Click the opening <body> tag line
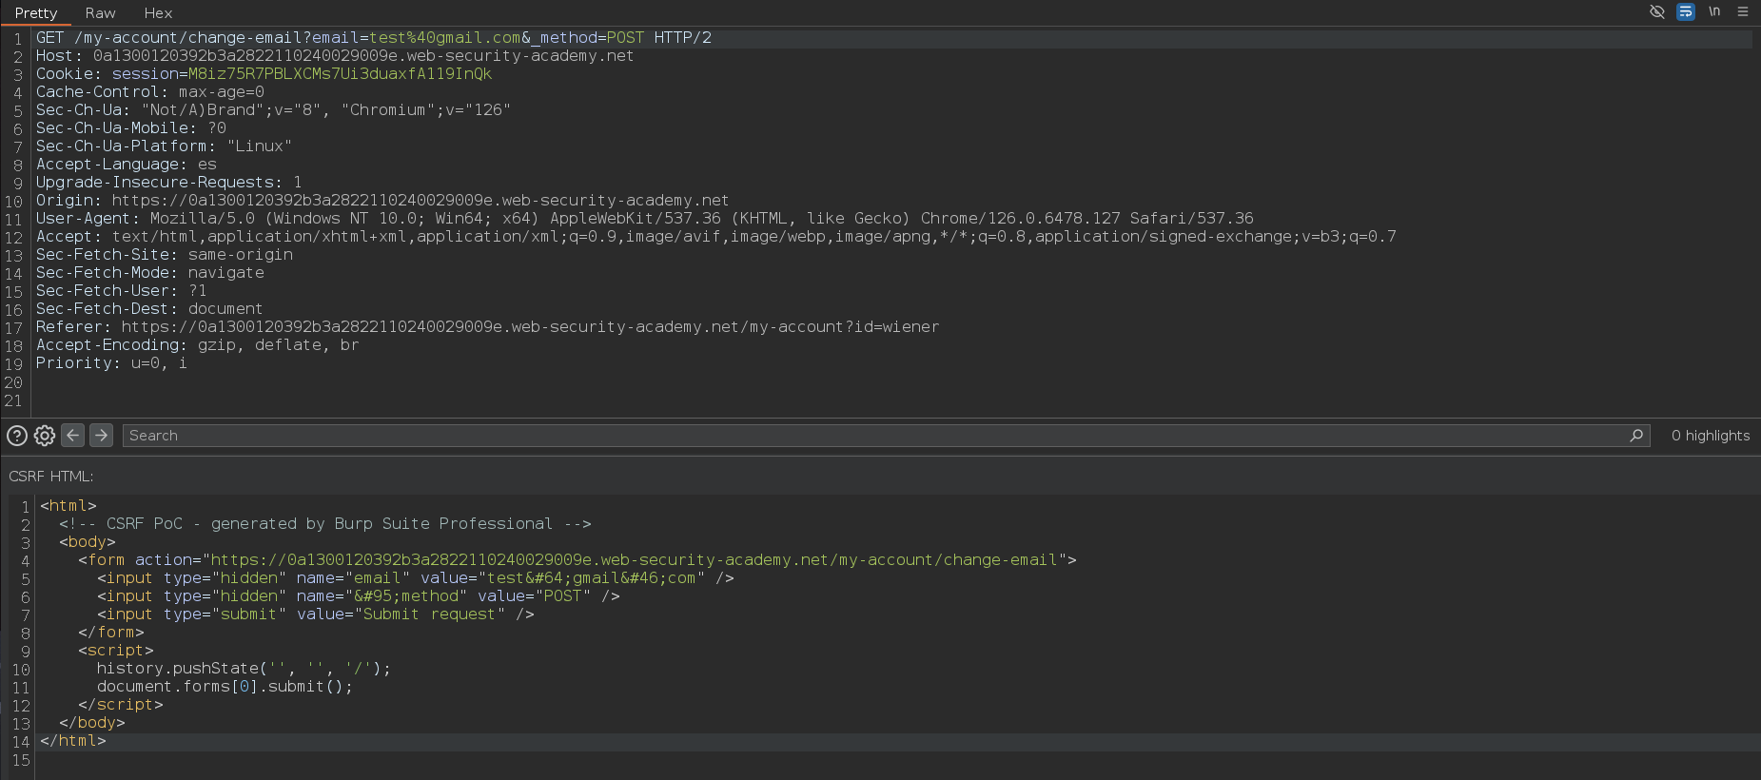Image resolution: width=1761 pixels, height=780 pixels. 88,542
